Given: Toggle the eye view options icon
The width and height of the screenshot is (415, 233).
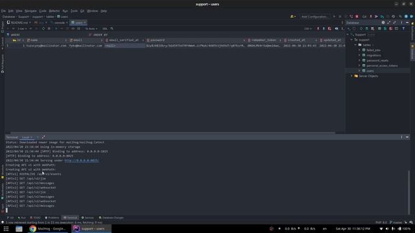Looking at the screenshot, I should click(337, 28).
